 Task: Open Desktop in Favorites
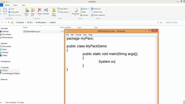click(5, 31)
